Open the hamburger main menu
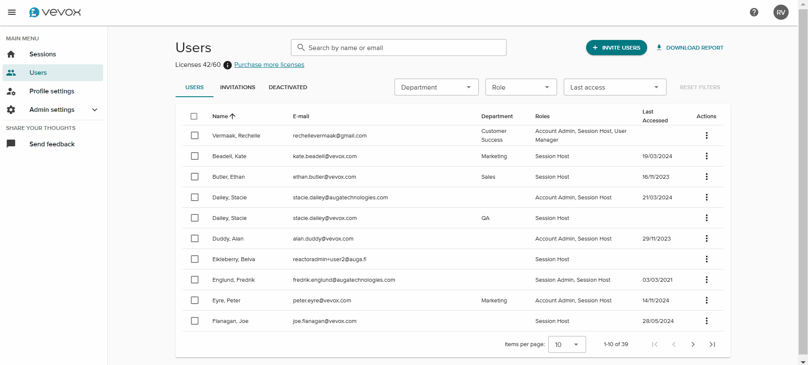This screenshot has height=365, width=808. [x=12, y=12]
